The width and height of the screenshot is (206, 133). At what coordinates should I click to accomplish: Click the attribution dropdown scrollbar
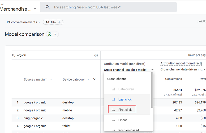tap(152, 90)
